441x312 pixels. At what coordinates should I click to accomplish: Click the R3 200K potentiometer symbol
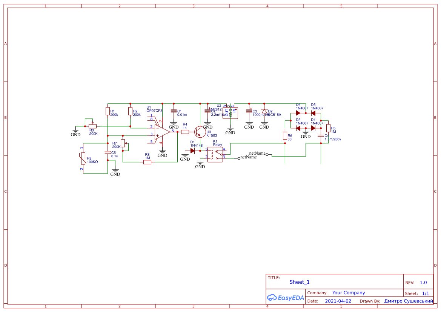pos(92,126)
